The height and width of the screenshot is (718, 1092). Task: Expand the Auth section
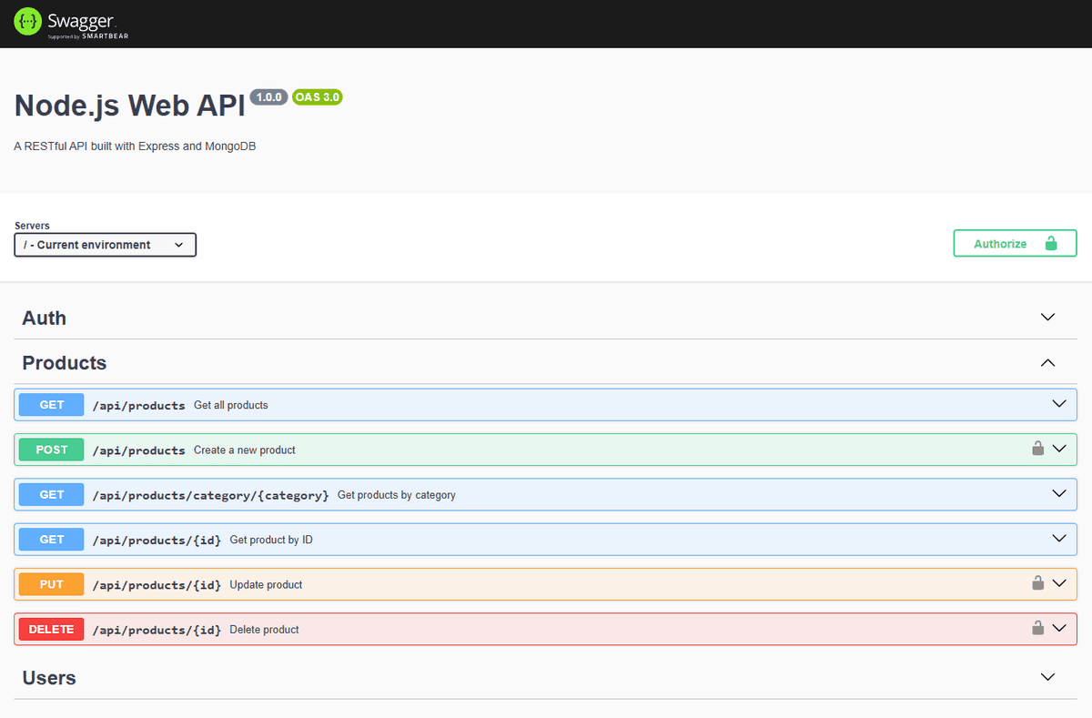1047,318
